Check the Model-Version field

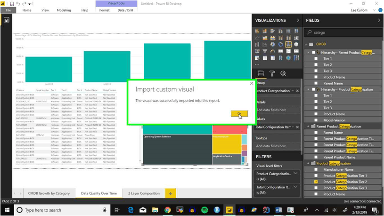click(316, 120)
